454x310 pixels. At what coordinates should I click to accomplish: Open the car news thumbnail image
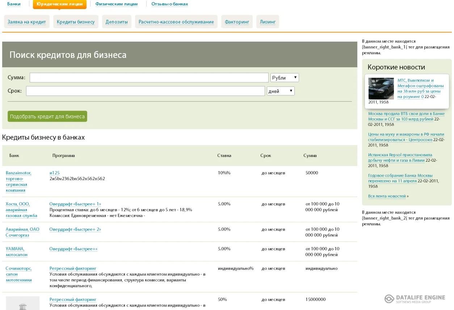pos(381,89)
